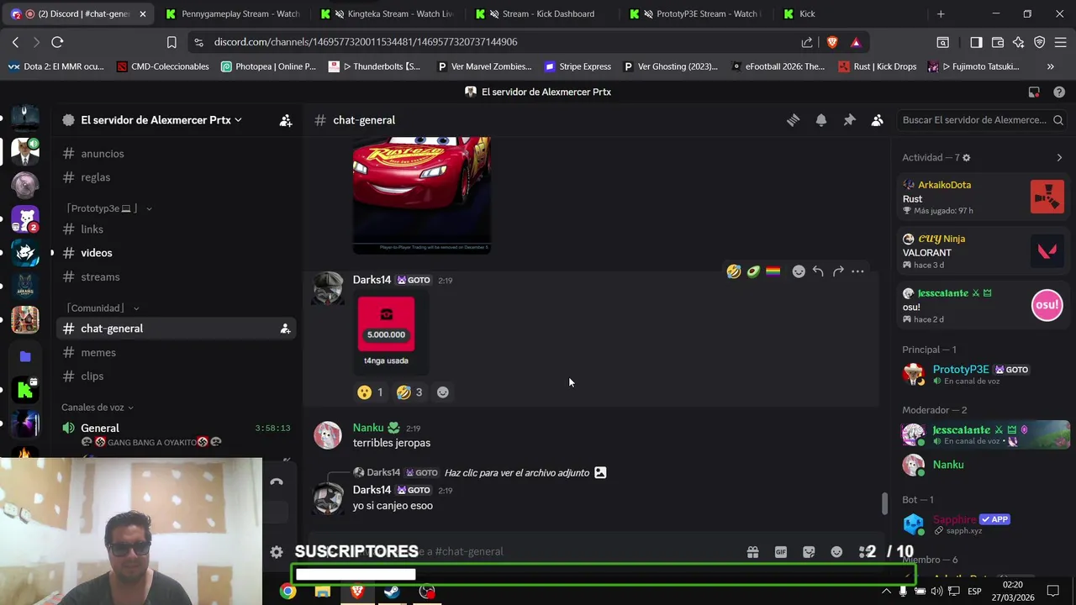The image size is (1076, 605).
Task: Open user settings gear icon
Action: click(x=277, y=552)
